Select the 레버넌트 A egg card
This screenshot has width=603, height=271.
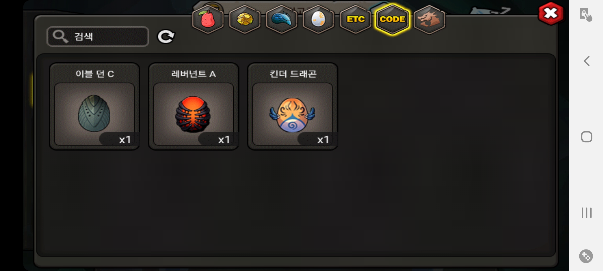(x=193, y=106)
